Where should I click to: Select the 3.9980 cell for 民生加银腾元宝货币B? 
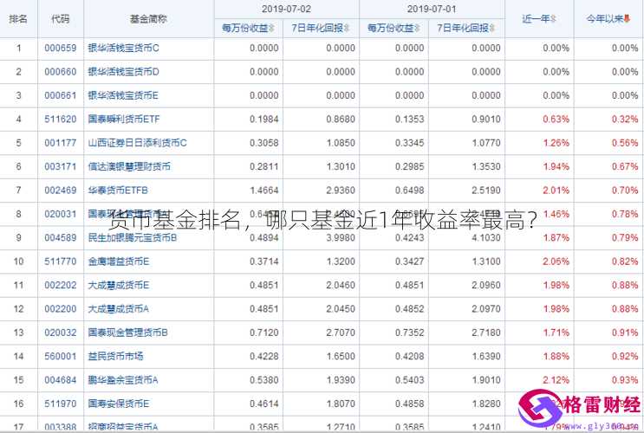pyautogui.click(x=341, y=237)
